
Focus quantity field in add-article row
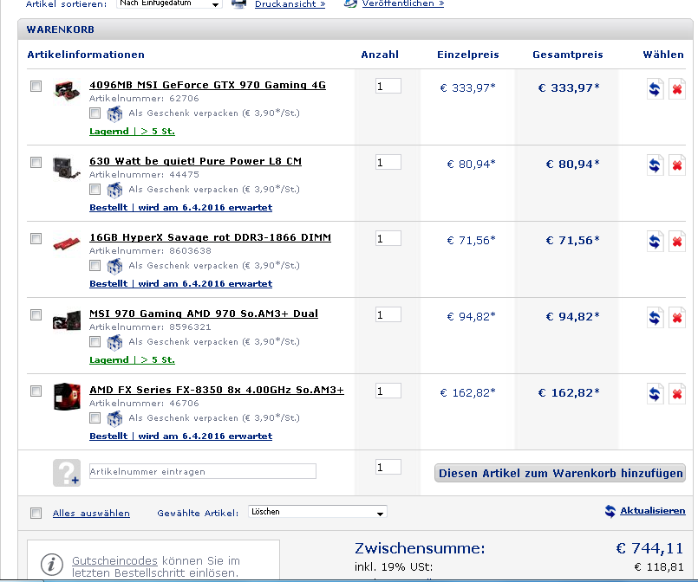point(388,467)
